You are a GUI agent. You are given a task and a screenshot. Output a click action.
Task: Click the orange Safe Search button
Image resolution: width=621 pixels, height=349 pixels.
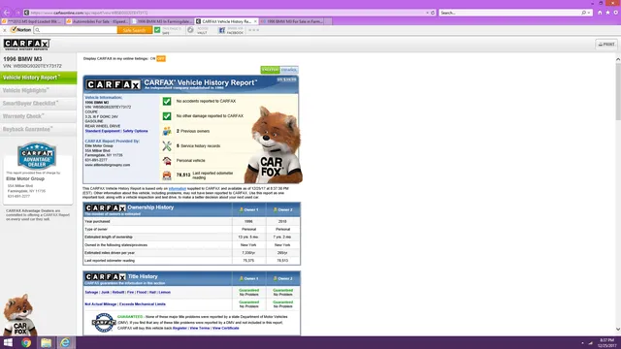135,30
